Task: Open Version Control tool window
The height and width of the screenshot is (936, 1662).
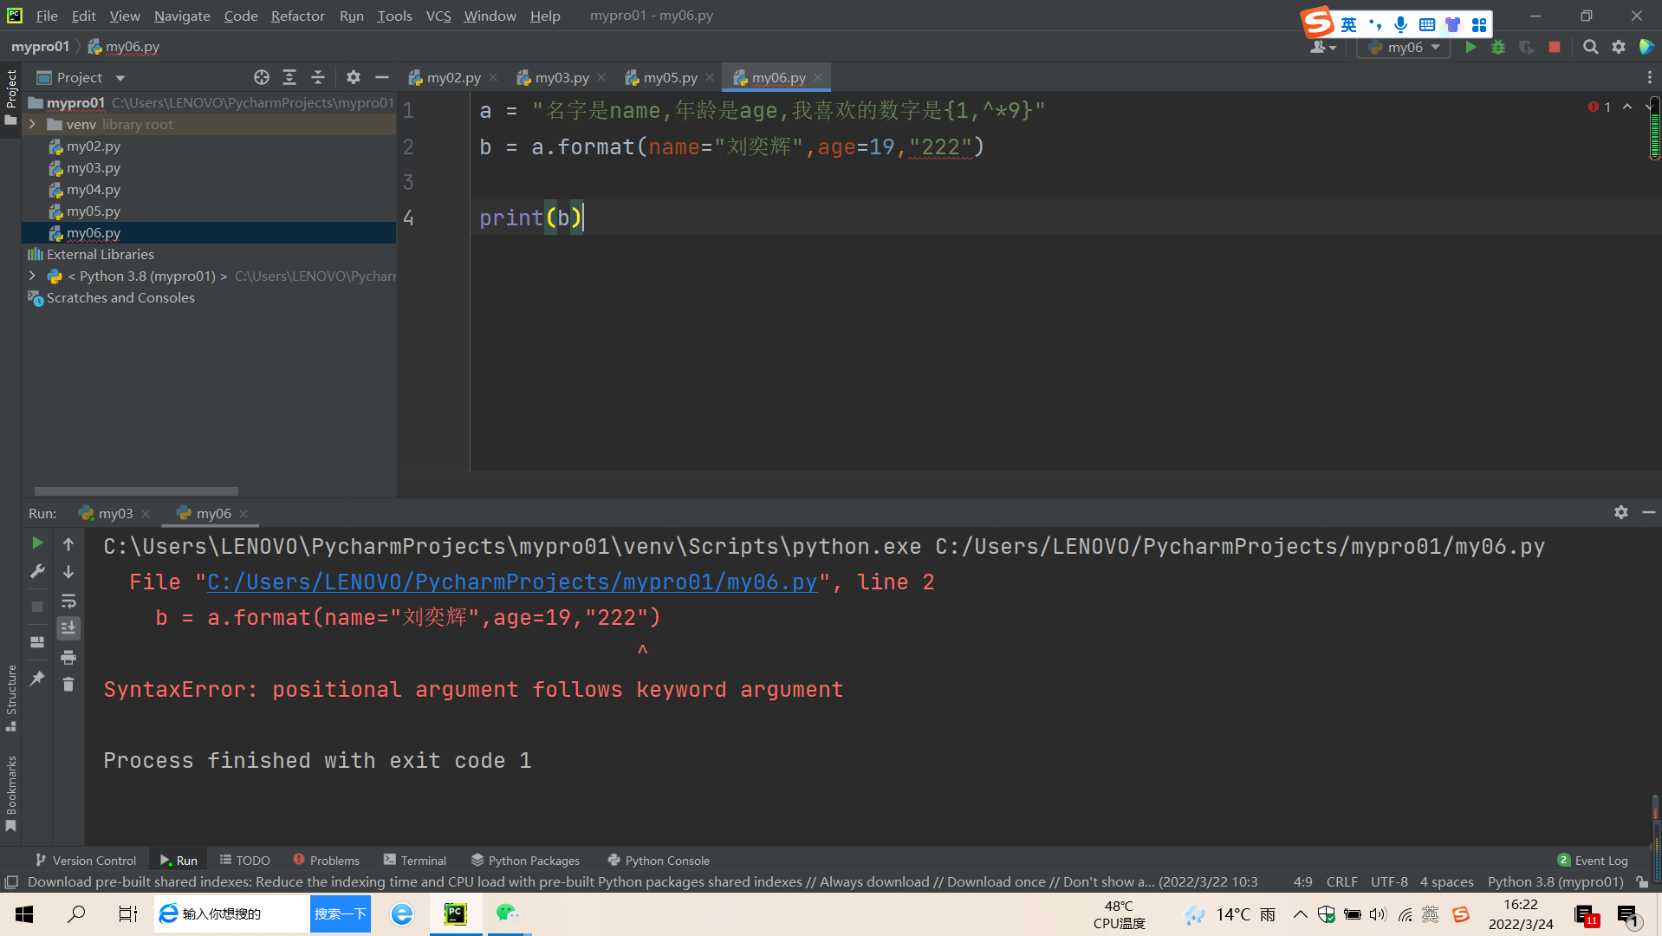Action: point(86,861)
